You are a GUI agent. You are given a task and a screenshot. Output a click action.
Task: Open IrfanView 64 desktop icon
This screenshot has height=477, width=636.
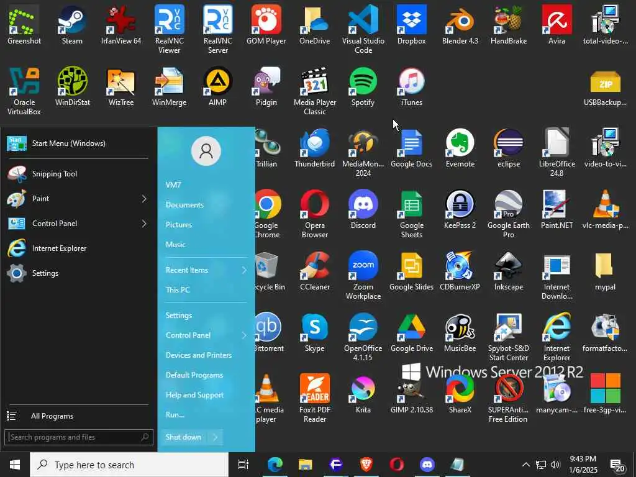tap(121, 24)
